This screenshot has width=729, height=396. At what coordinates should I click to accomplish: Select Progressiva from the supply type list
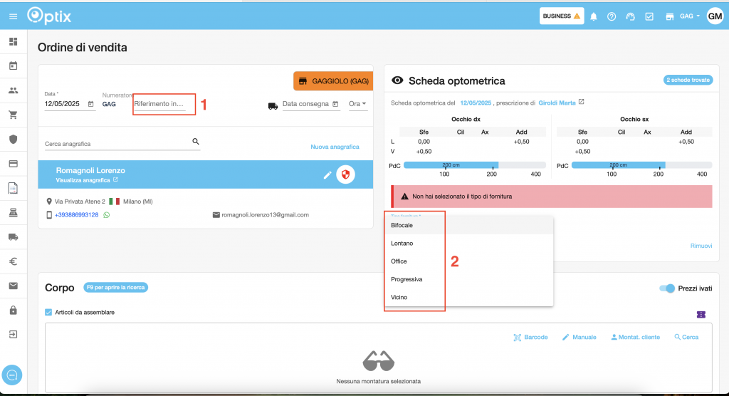pyautogui.click(x=407, y=279)
